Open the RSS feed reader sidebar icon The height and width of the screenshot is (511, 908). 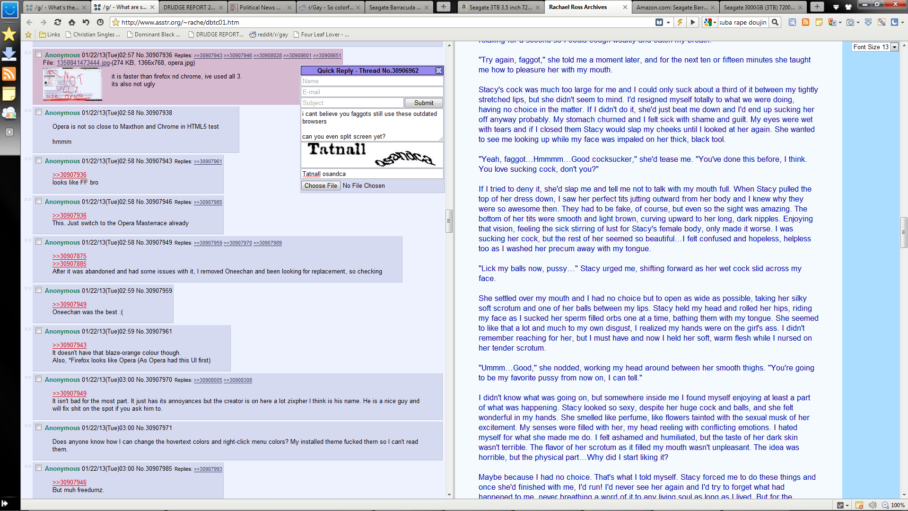coord(9,74)
